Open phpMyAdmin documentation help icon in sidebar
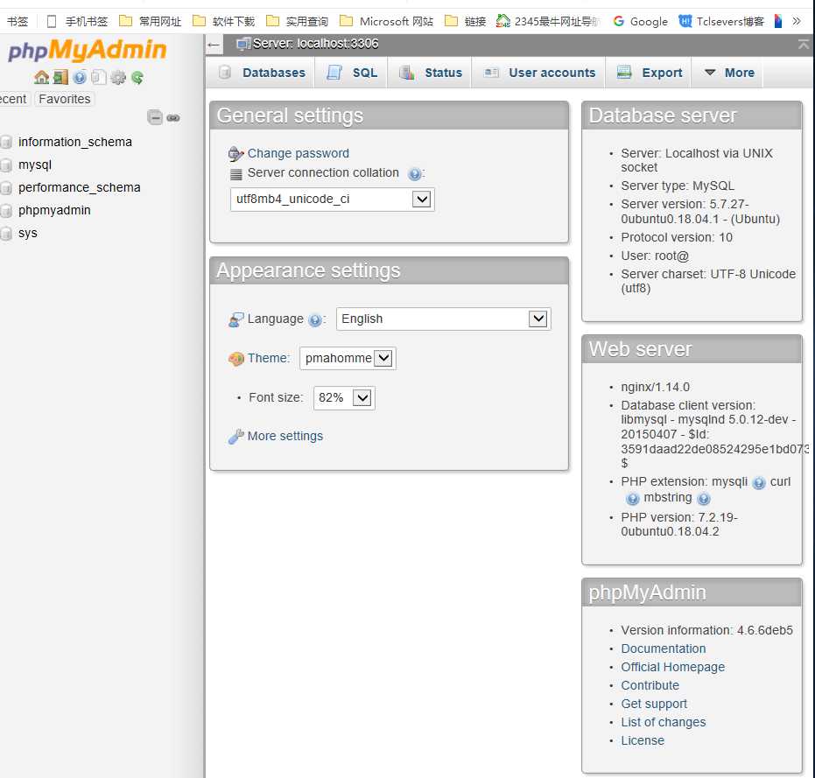Viewport: 815px width, 778px height. [x=80, y=77]
